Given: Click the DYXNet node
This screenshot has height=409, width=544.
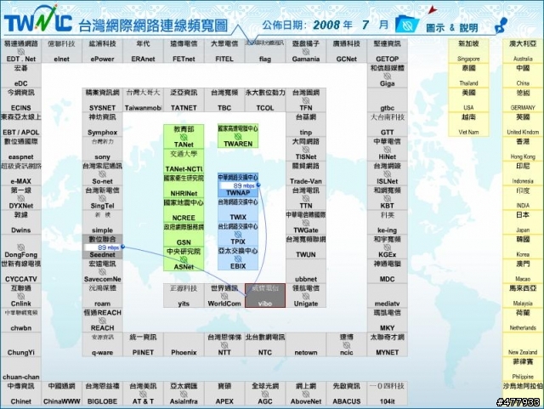Looking at the screenshot, I should 20,197.
